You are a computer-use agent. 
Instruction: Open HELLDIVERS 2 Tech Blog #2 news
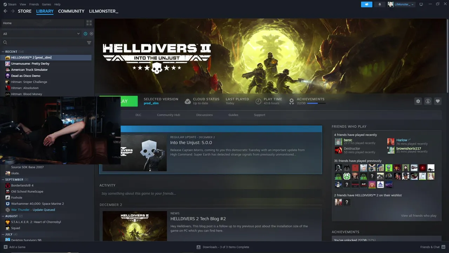(198, 219)
